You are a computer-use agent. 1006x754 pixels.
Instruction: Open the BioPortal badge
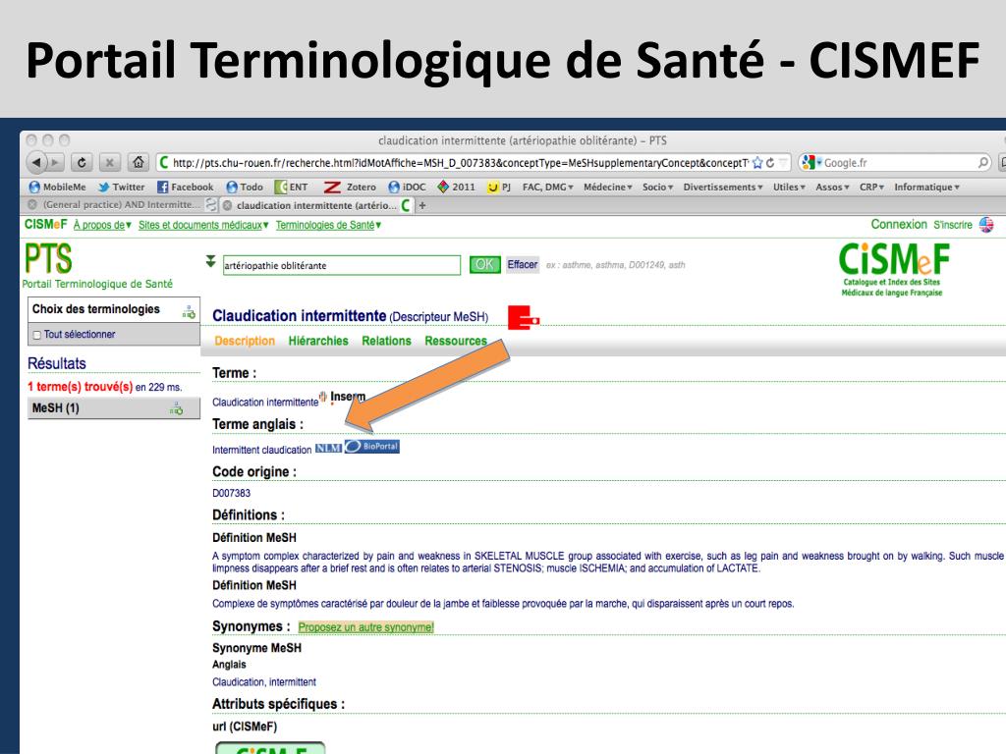click(372, 447)
